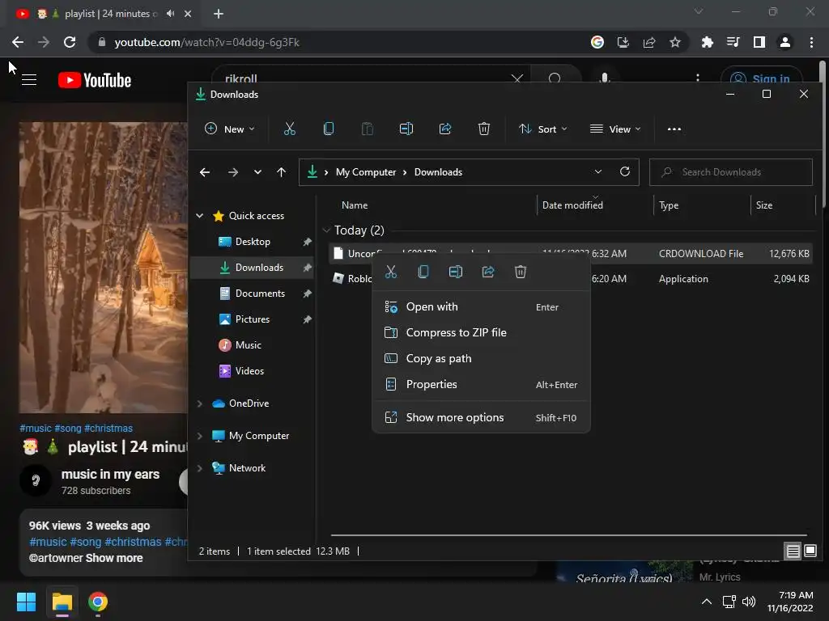Show hidden icons in the system tray
This screenshot has height=621, width=829.
point(706,602)
